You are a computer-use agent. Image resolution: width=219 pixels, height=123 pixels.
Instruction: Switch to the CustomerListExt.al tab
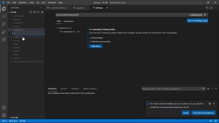pyautogui.click(x=57, y=8)
